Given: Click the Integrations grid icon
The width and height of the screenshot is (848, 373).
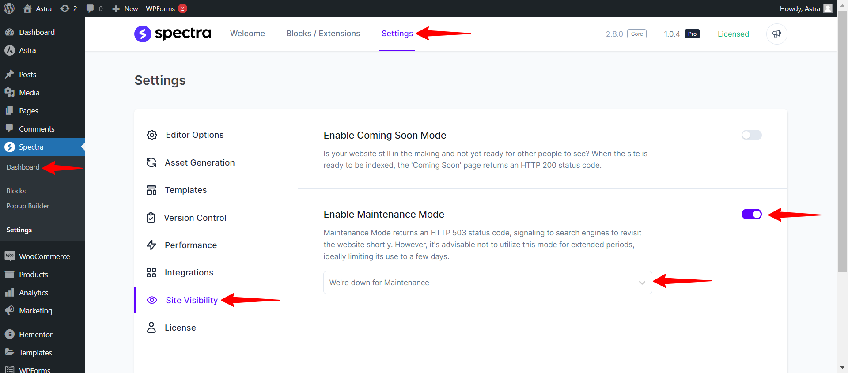Looking at the screenshot, I should (x=151, y=273).
